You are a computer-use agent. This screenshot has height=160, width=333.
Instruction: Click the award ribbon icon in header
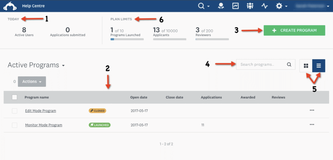(x=221, y=6)
